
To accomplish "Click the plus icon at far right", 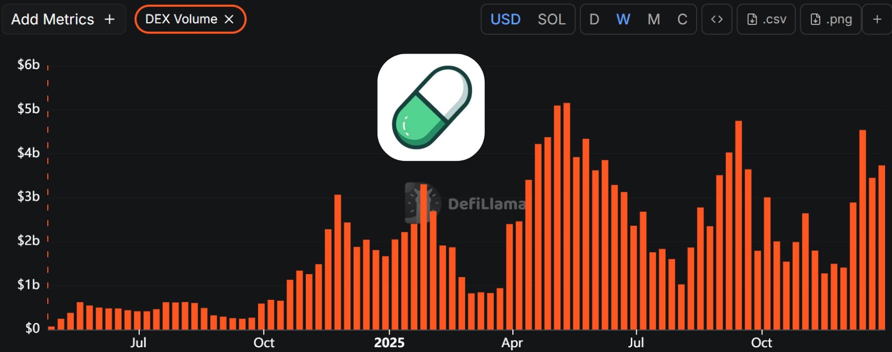I will tap(877, 20).
